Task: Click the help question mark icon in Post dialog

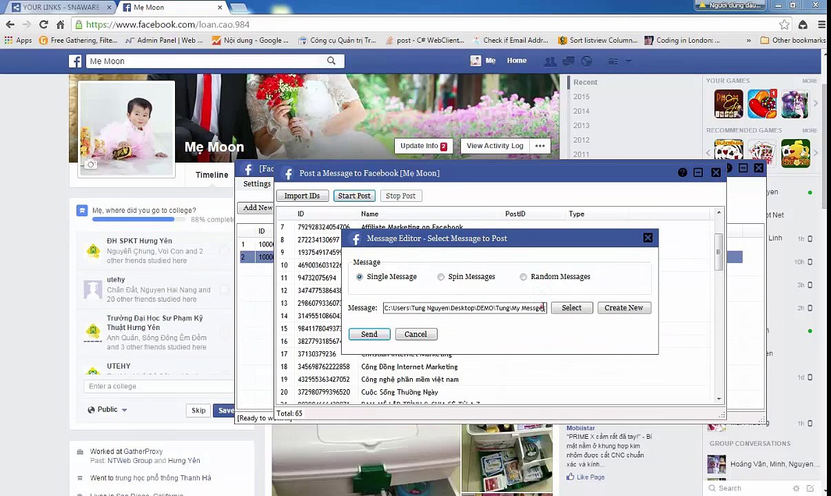Action: coord(682,173)
